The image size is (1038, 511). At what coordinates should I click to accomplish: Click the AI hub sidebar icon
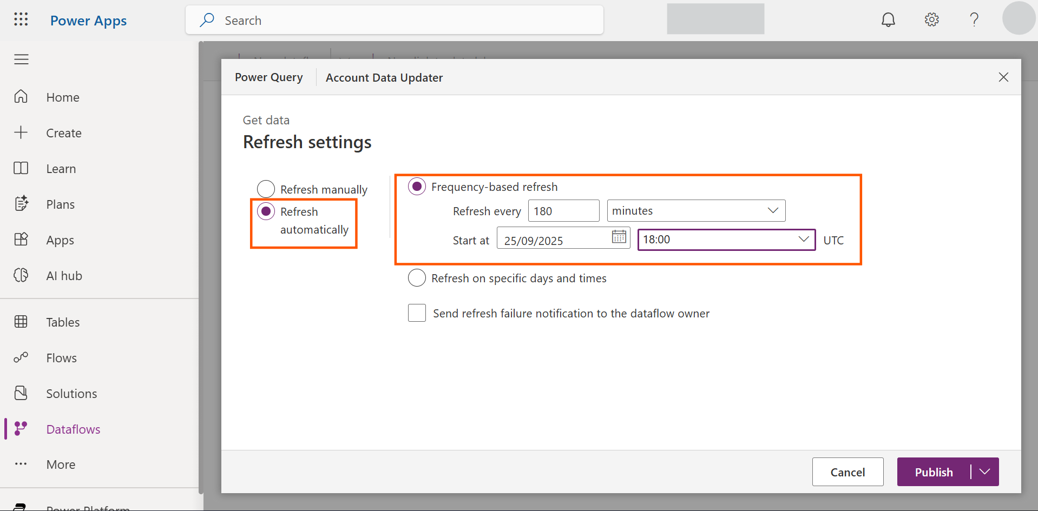(x=21, y=275)
